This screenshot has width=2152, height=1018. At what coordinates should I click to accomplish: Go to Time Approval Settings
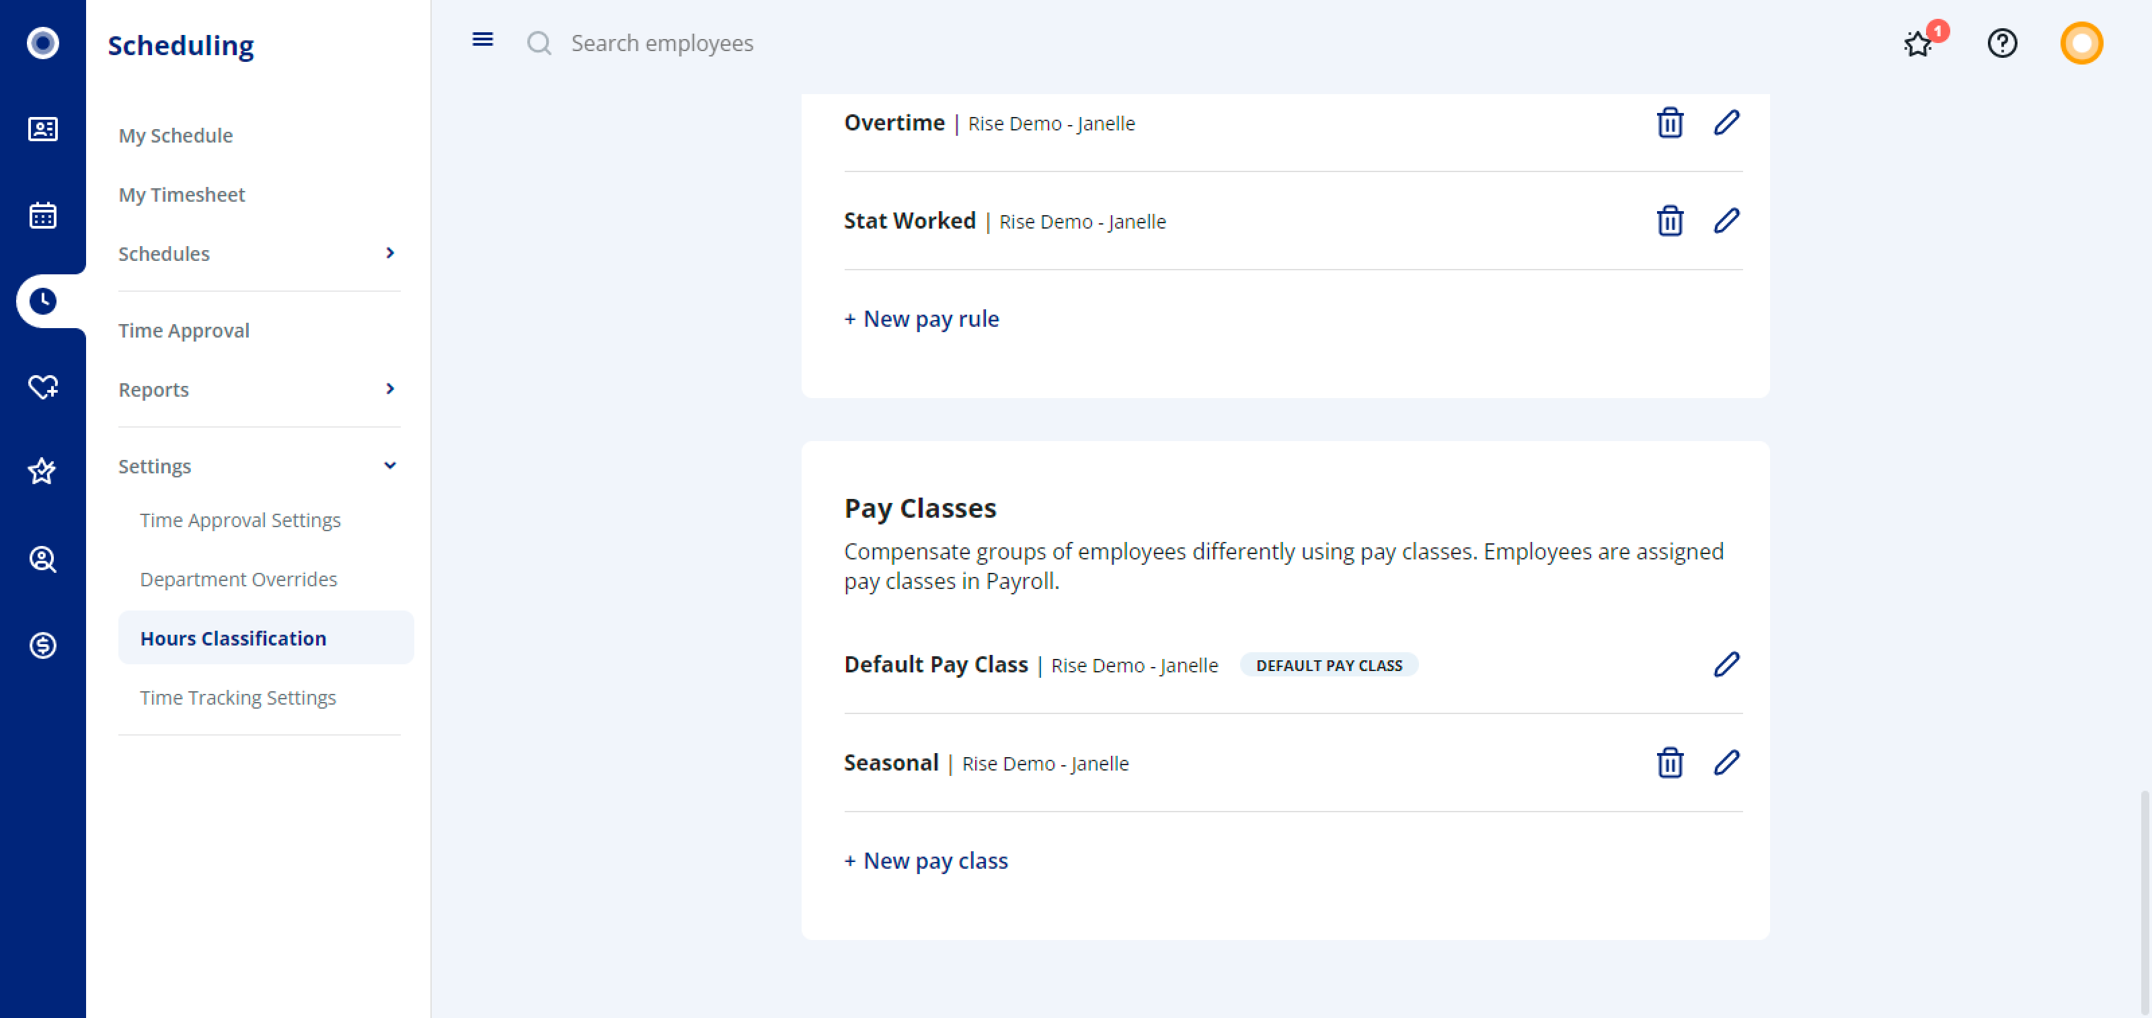click(240, 520)
